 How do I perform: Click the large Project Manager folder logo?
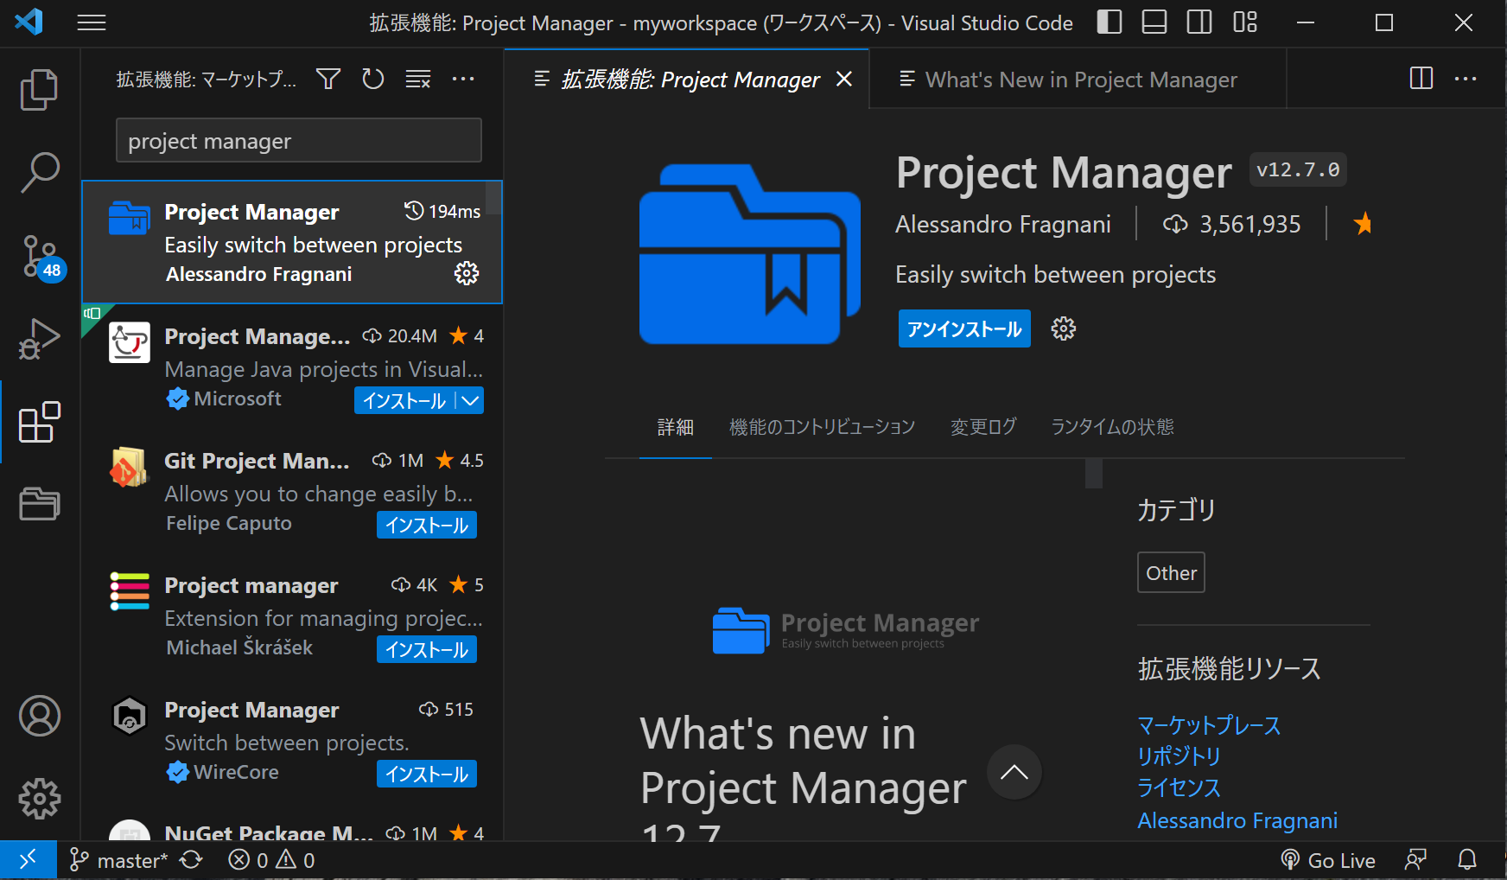pyautogui.click(x=749, y=254)
